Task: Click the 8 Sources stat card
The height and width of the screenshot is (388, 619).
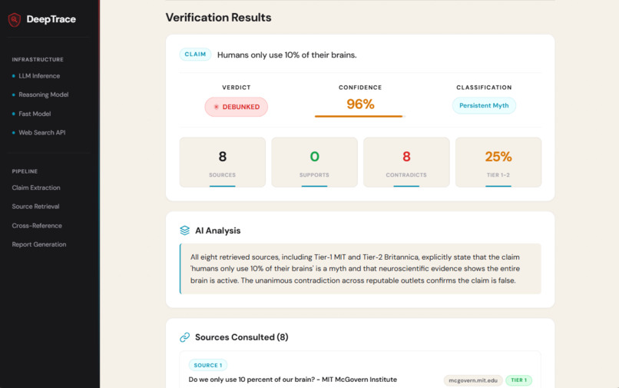Action: [x=222, y=162]
